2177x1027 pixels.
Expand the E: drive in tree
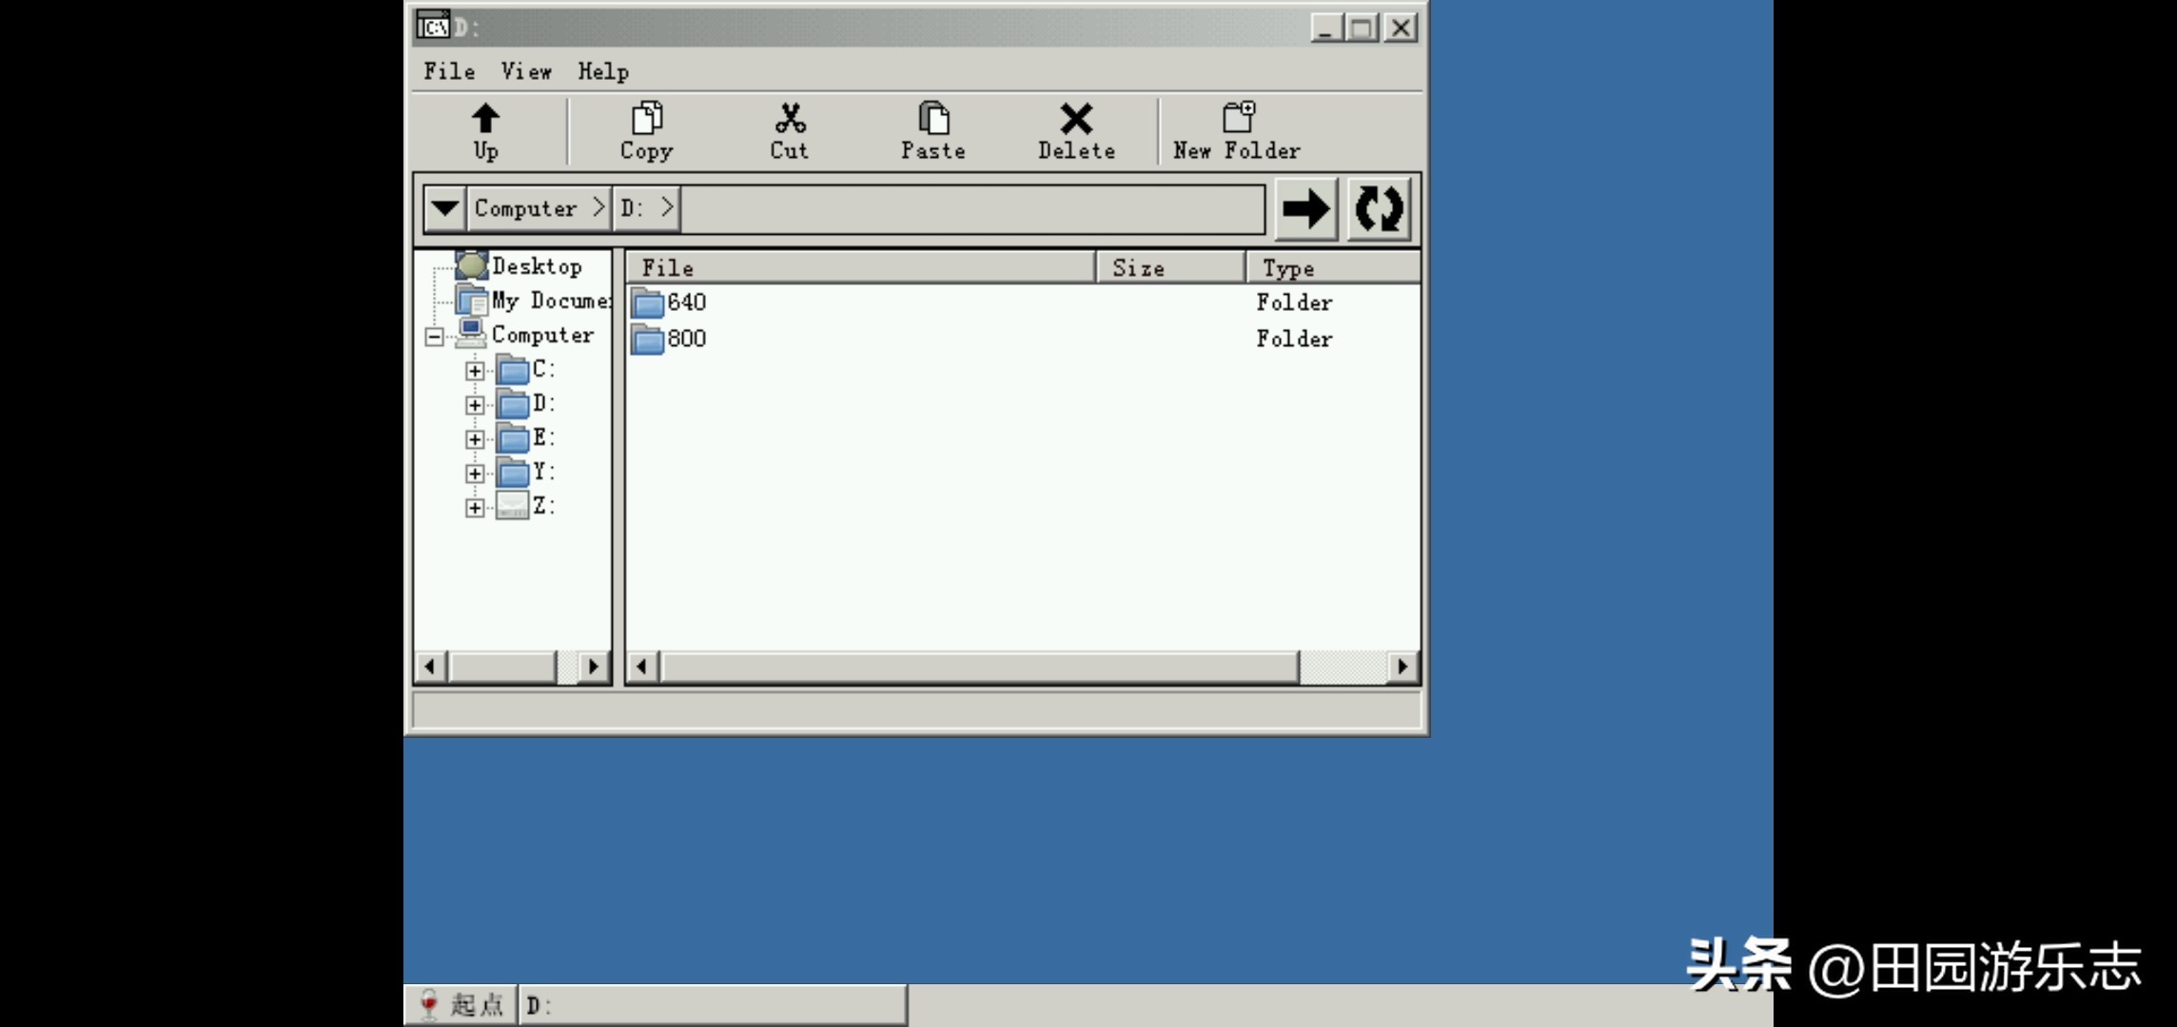[475, 439]
